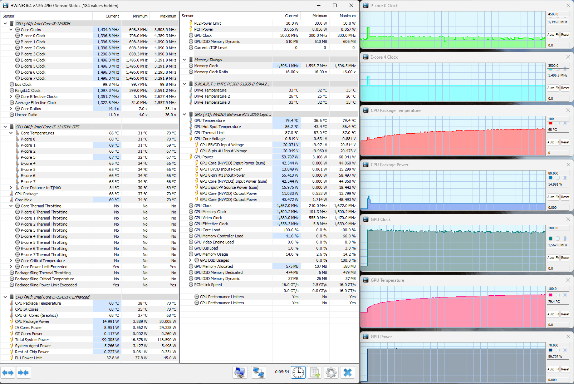Collapse the Core Clocks tree node
Viewport: 574px width, 384px height.
[x=11, y=30]
